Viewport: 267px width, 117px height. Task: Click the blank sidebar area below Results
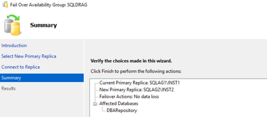point(41,105)
